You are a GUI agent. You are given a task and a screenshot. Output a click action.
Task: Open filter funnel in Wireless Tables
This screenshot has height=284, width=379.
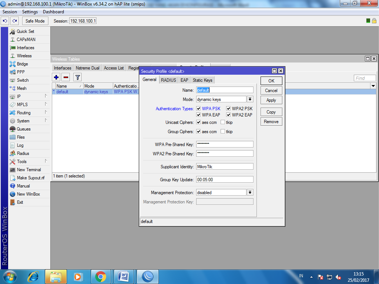click(x=78, y=78)
